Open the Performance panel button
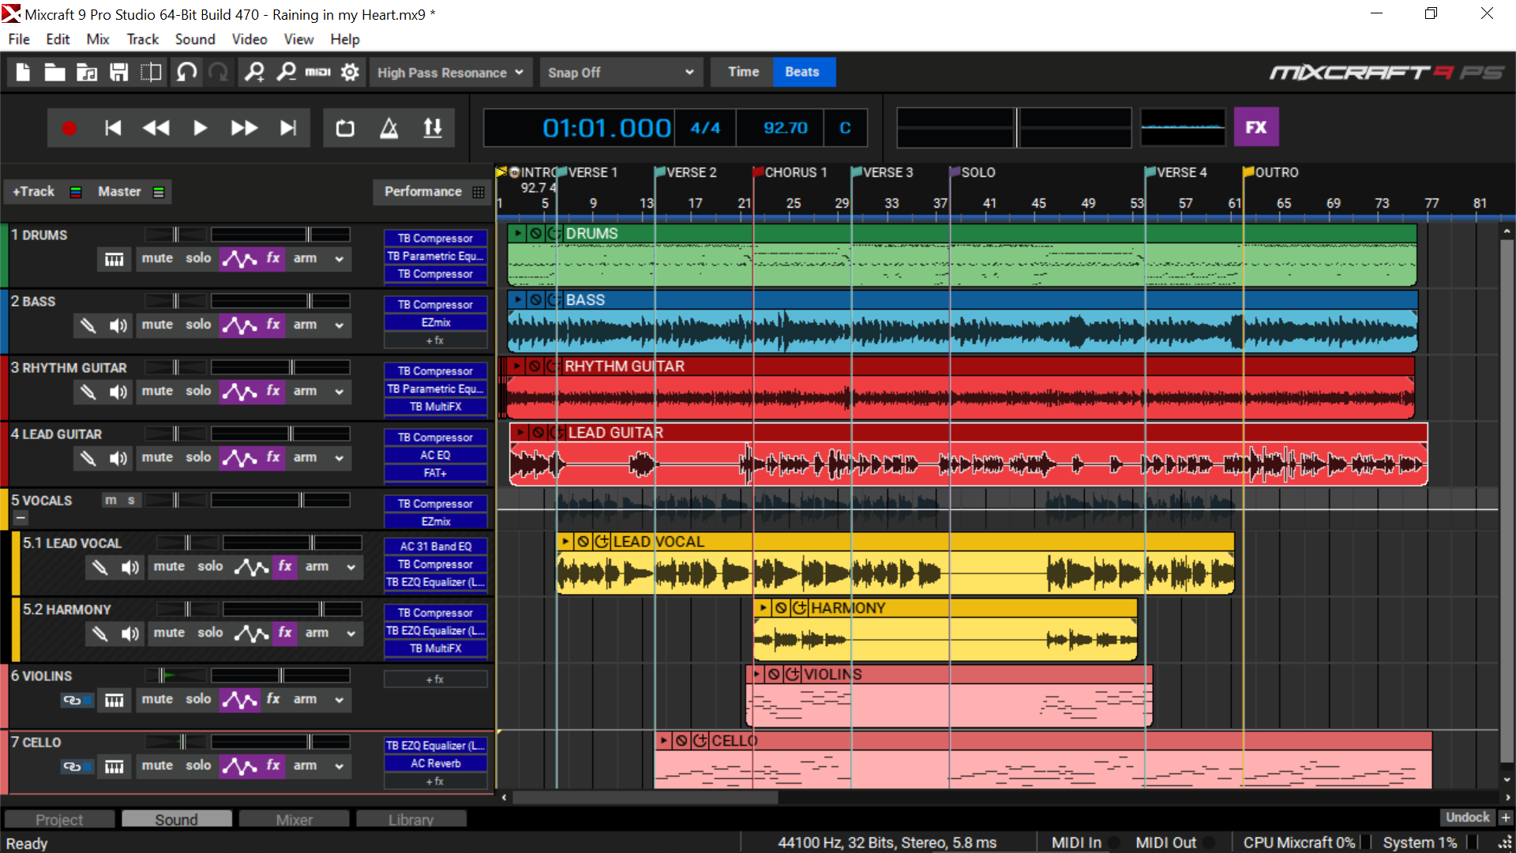Viewport: 1516px width, 853px height. [433, 192]
